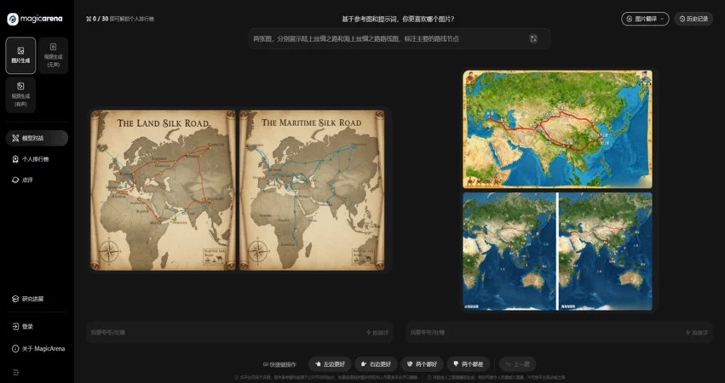This screenshot has height=383, width=725.
Task: Open 模型对战 in the sidebar
Action: pos(37,138)
